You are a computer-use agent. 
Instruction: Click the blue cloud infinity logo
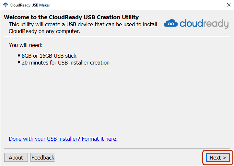click(171, 23)
